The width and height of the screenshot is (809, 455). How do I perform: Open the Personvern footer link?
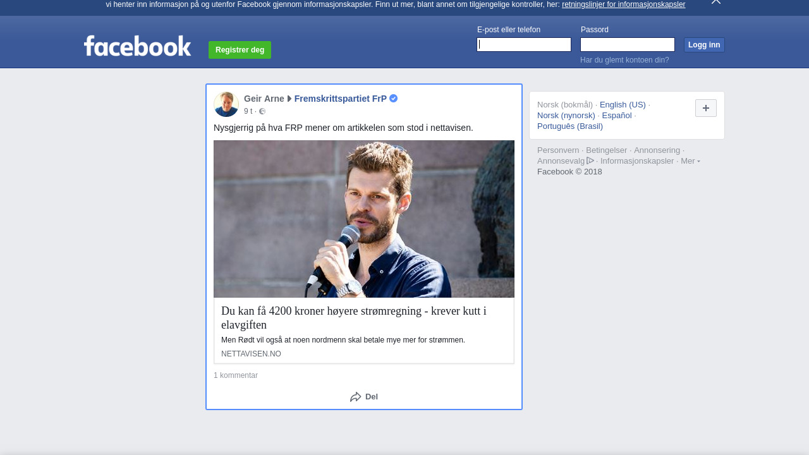[x=558, y=150]
